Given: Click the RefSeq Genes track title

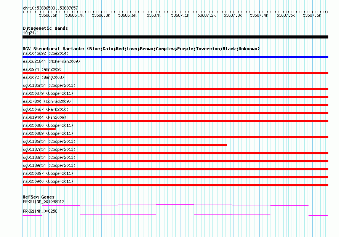Looking at the screenshot, I should point(38,197).
